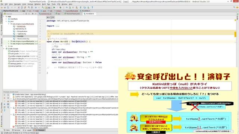Click the help question icon in Messages panel

(4, 111)
